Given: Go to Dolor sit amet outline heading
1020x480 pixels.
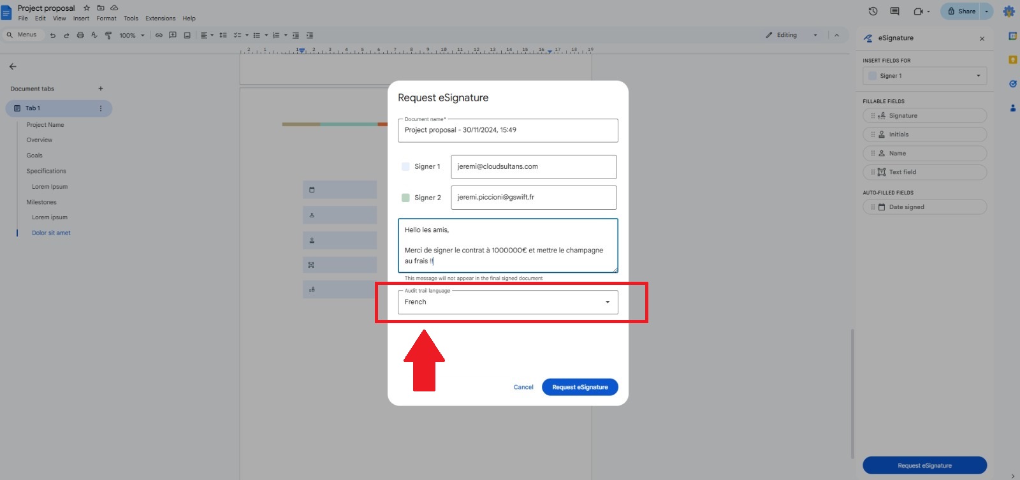Looking at the screenshot, I should coord(51,233).
